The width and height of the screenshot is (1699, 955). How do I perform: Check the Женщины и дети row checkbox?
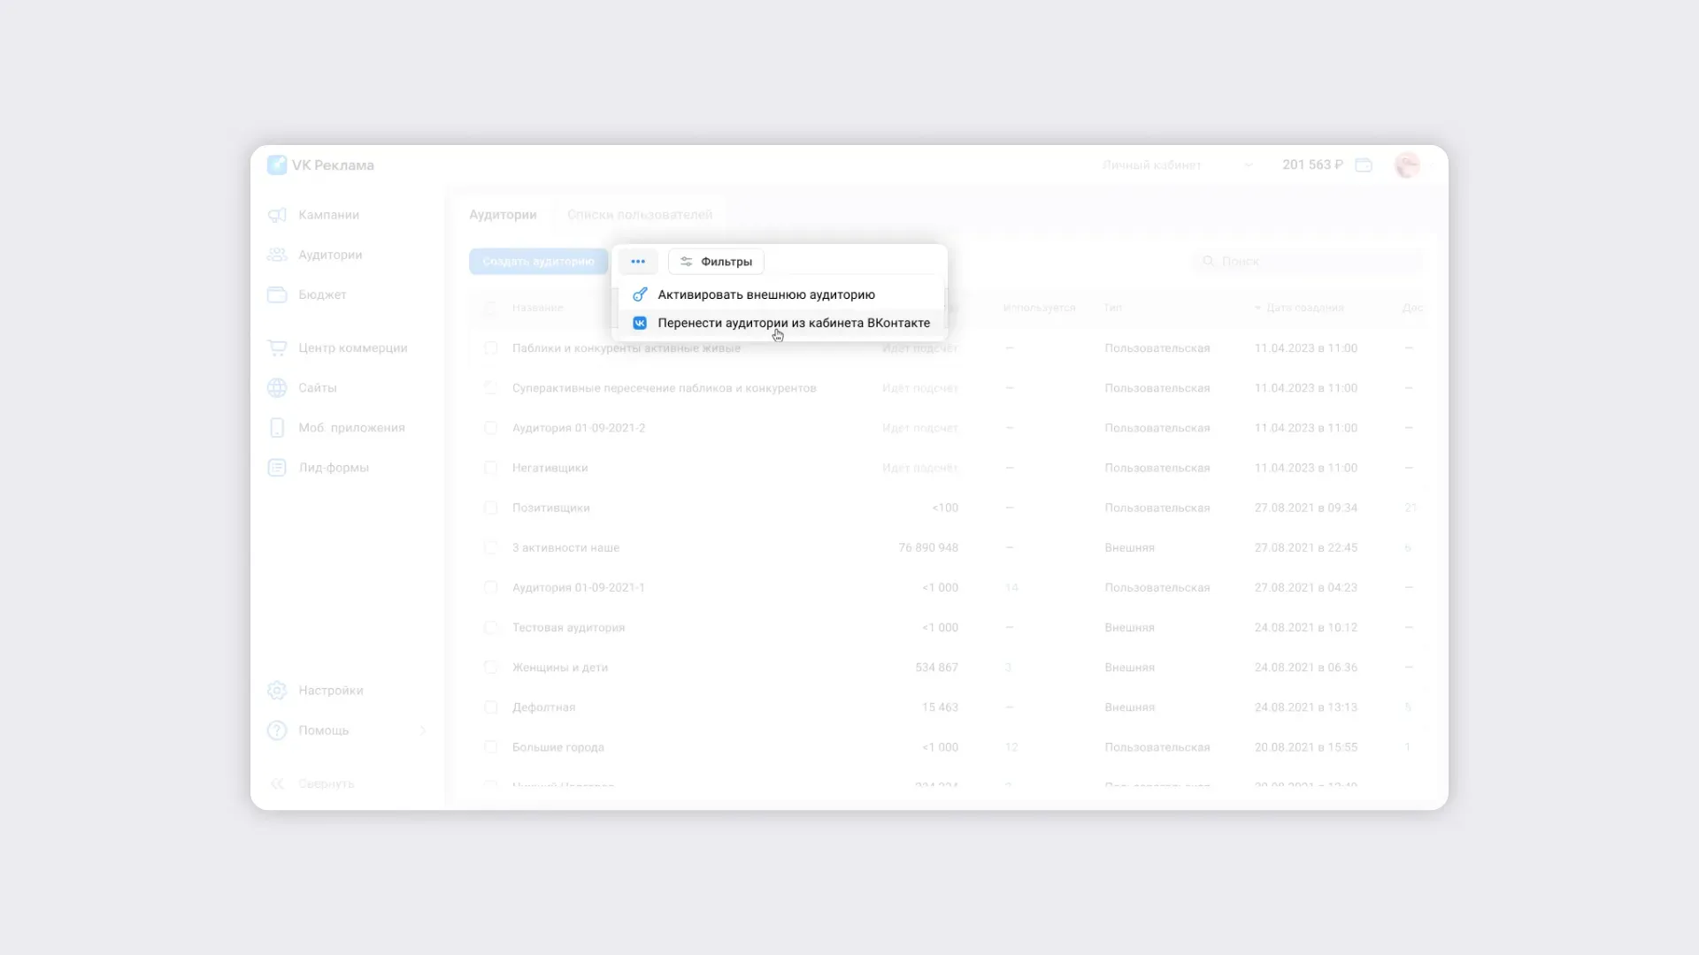pyautogui.click(x=491, y=668)
